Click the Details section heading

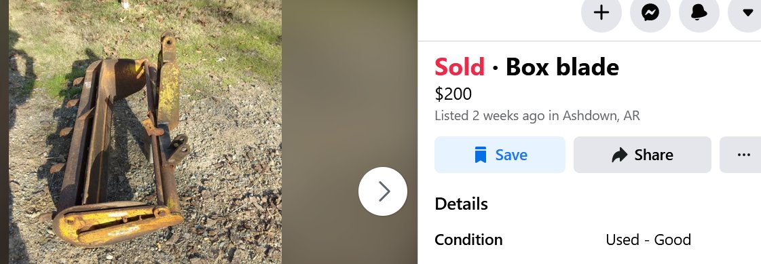pos(461,204)
